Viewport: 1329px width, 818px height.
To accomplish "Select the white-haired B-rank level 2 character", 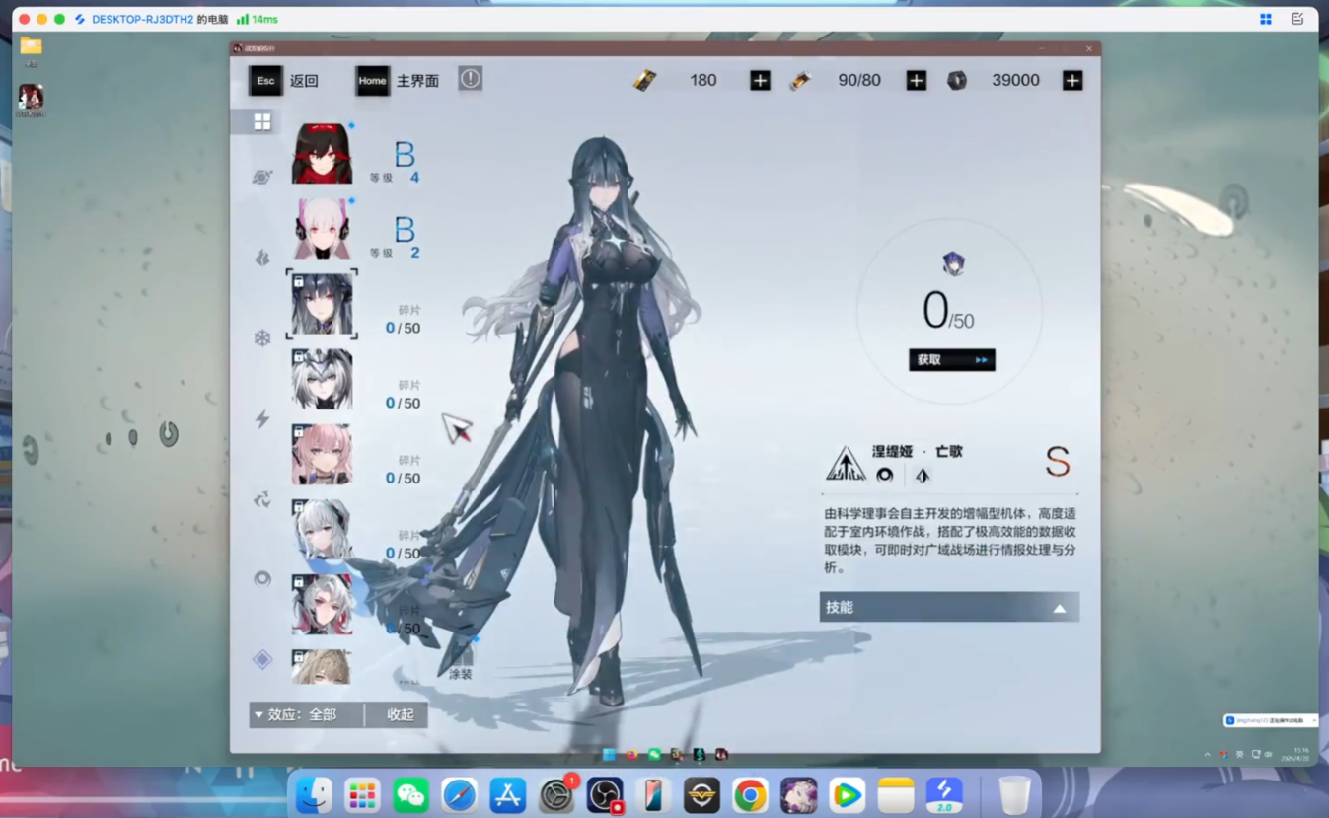I will (322, 229).
